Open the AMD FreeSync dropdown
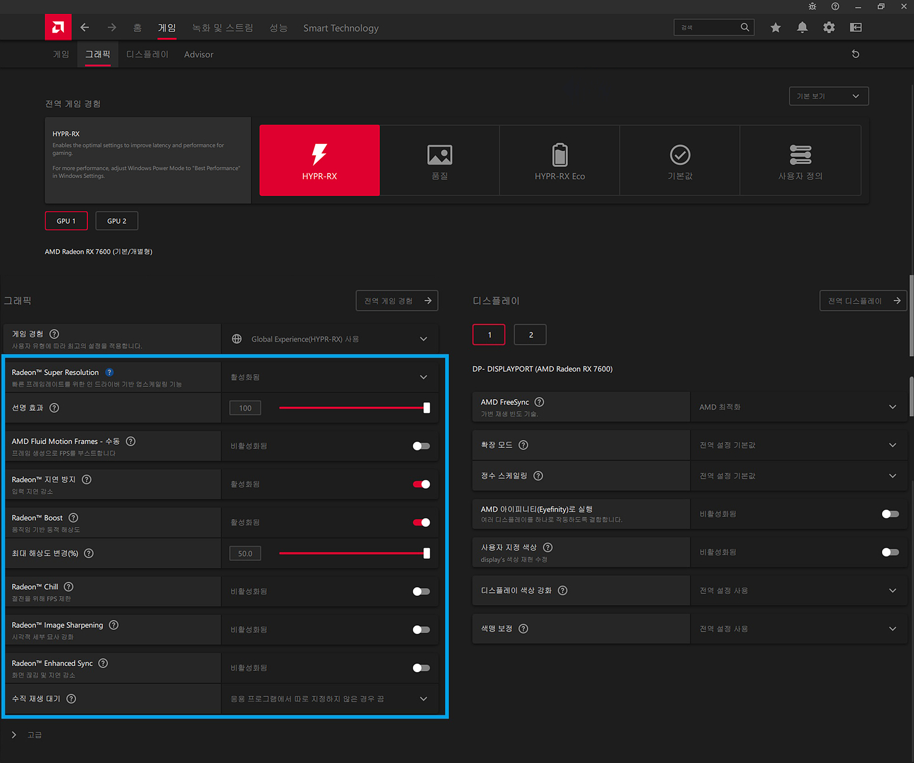This screenshot has width=914, height=763. [x=892, y=407]
